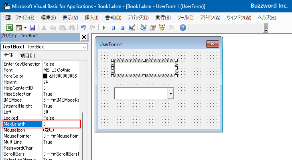Save the workbook with the floppy icon
The height and width of the screenshot is (160, 292).
[x=32, y=28]
